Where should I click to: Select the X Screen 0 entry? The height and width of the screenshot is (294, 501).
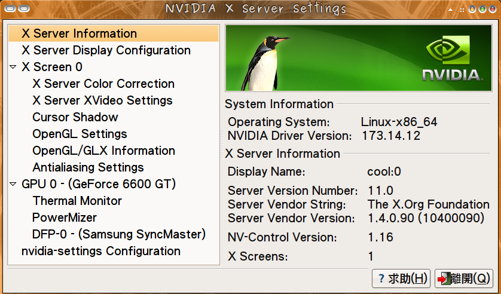pos(52,67)
